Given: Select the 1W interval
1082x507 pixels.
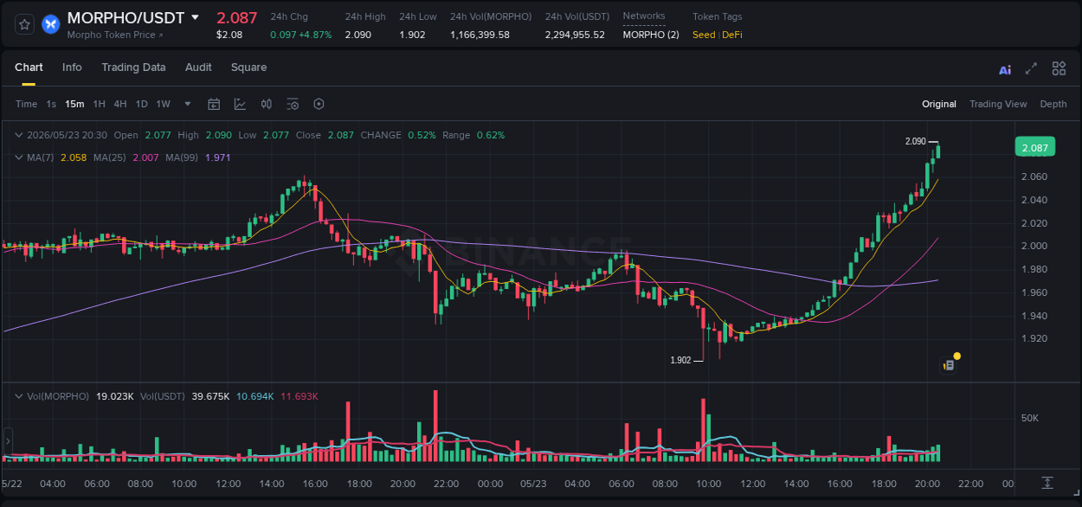Looking at the screenshot, I should point(163,104).
